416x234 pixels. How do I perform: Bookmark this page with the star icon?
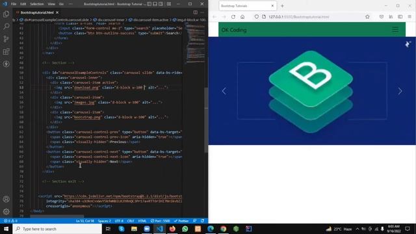point(367,17)
